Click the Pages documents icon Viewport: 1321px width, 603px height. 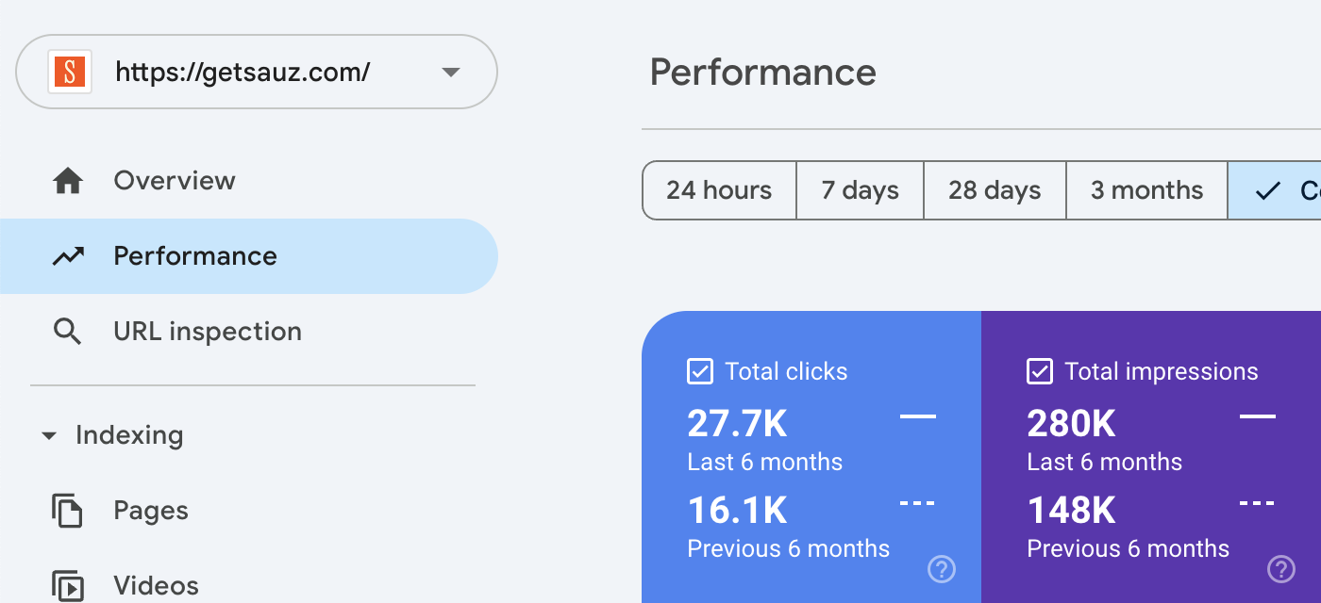click(68, 511)
